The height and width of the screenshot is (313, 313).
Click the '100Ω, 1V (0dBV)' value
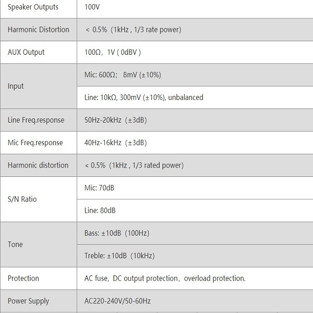coord(112,52)
